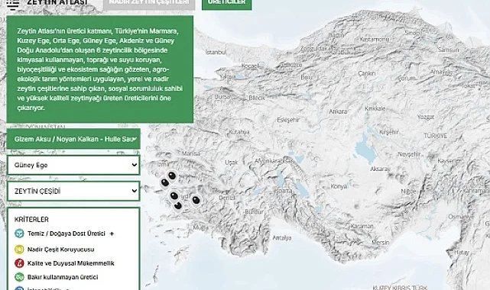Screen dimensions: 490x290
Task: Click the olive marker just below the northernmost one
Action: click(x=165, y=182)
